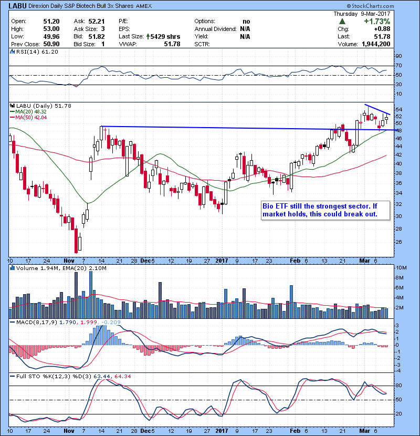Click the Yield N/A value

coord(245,36)
